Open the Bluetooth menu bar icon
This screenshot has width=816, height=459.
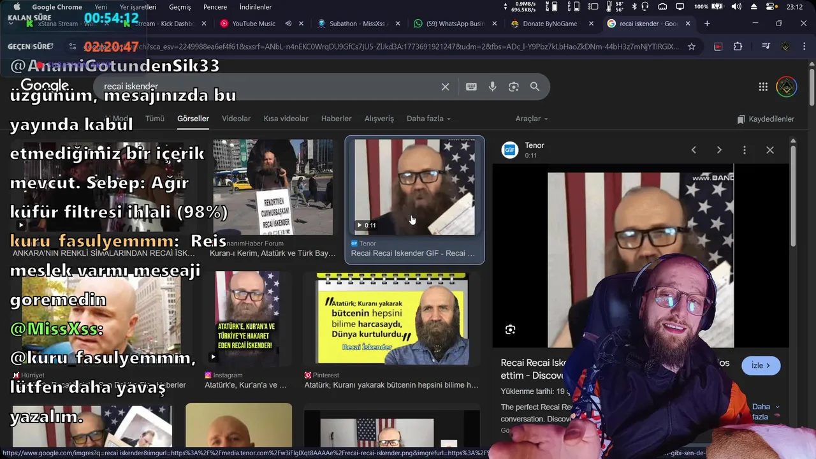(634, 7)
